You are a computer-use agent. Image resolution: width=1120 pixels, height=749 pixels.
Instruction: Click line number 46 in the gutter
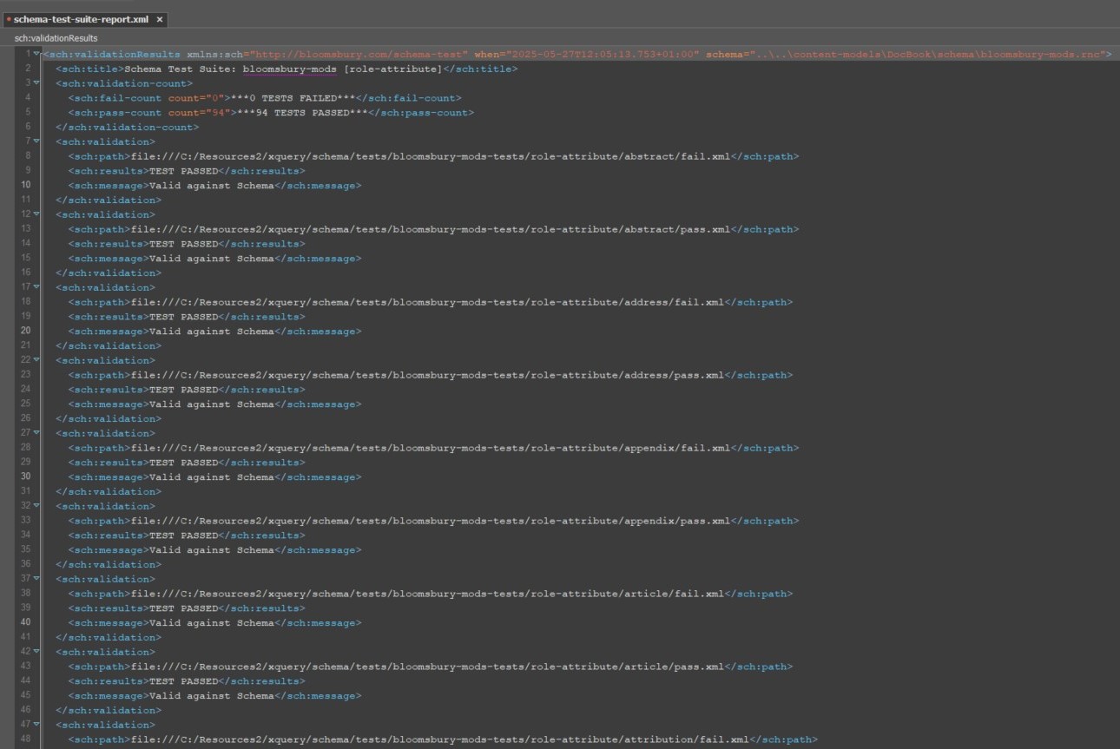click(25, 711)
